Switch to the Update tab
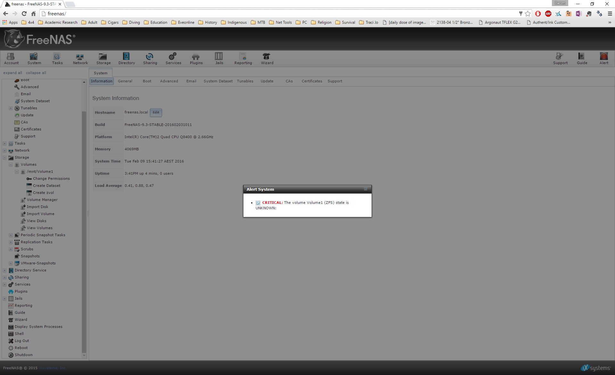 [267, 81]
